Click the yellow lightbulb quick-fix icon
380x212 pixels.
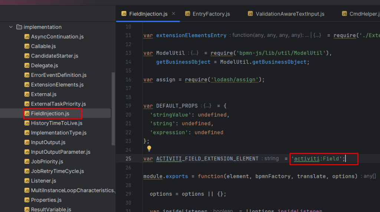click(149, 149)
